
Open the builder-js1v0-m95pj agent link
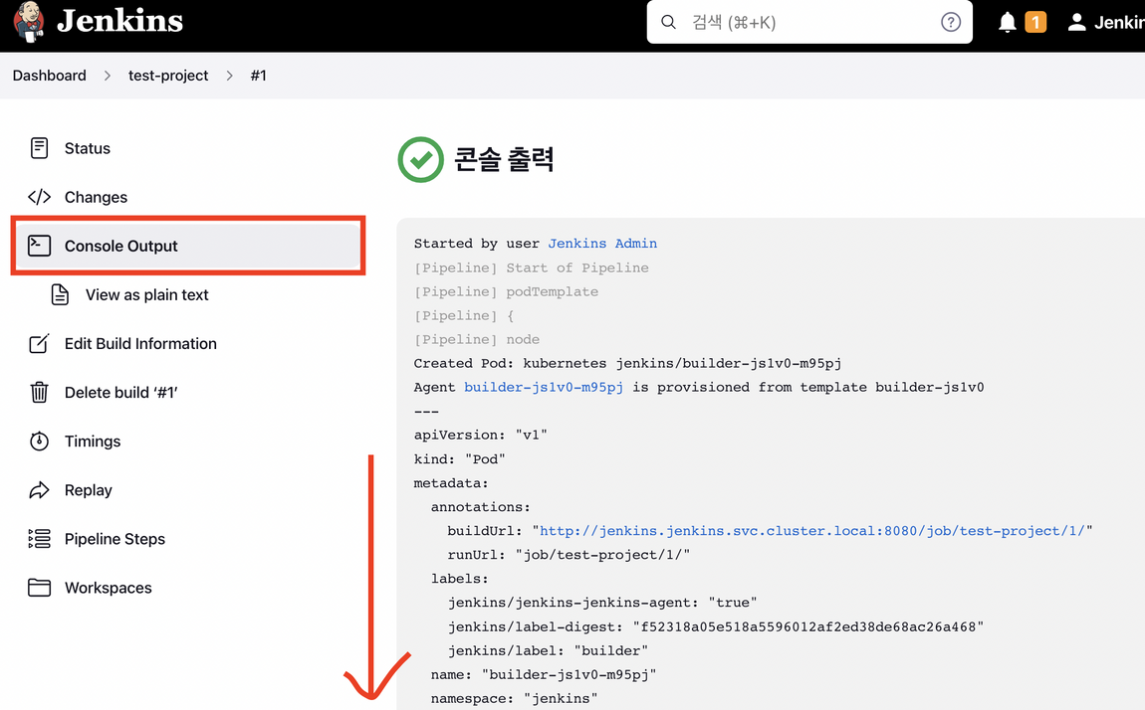point(544,387)
